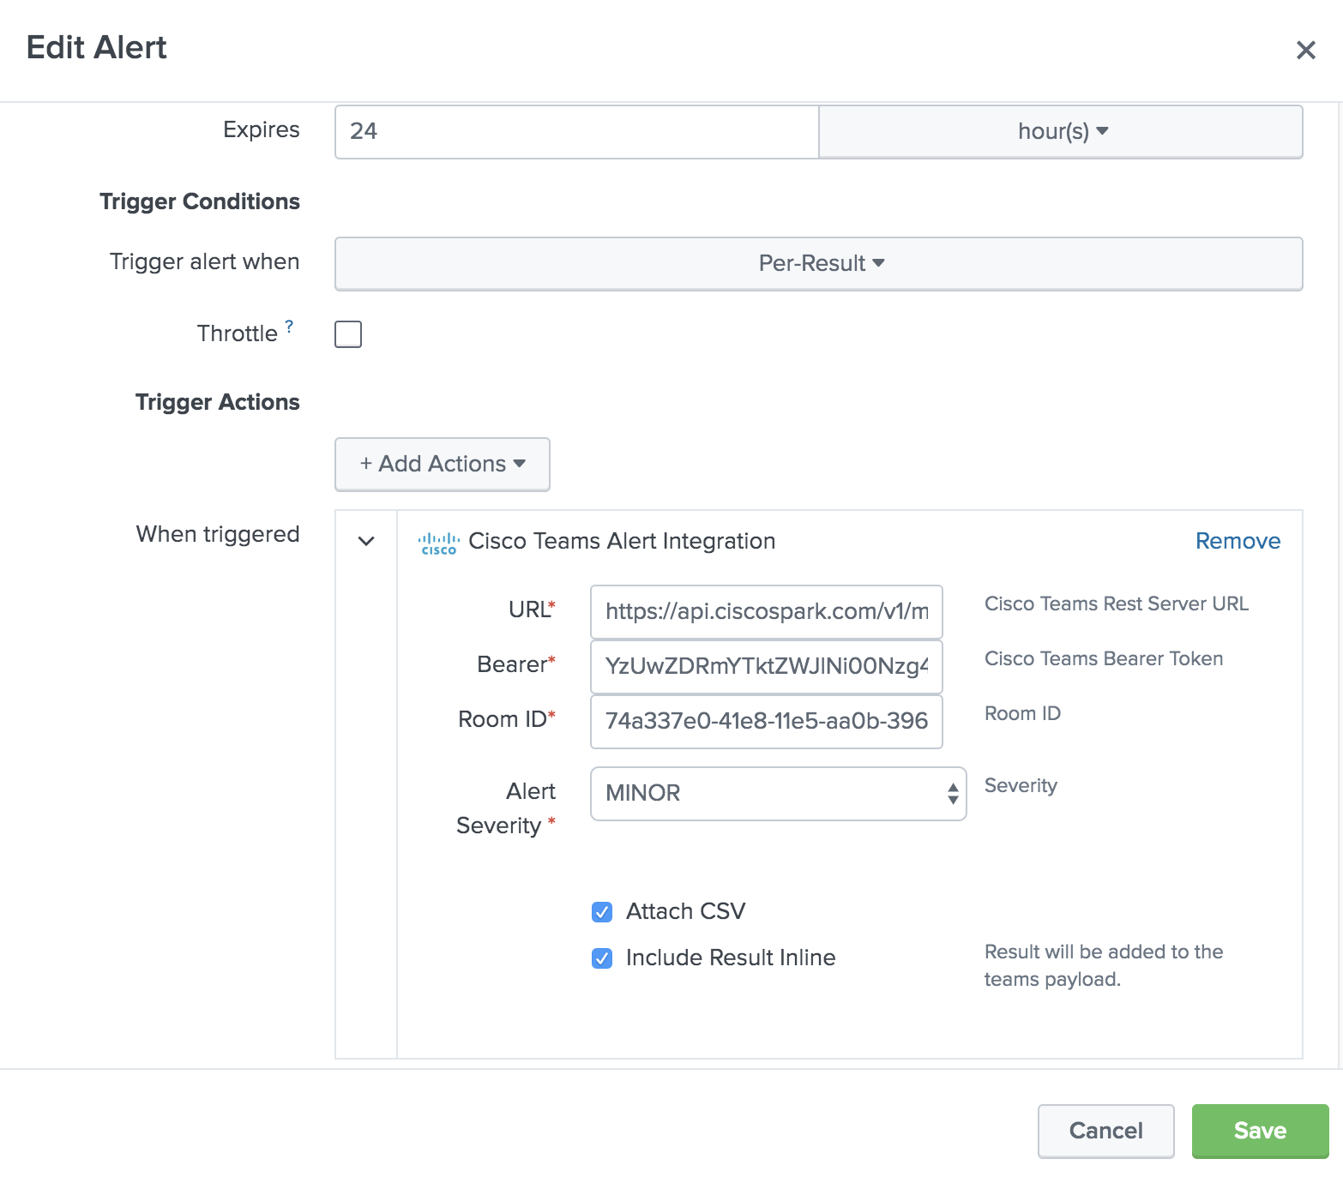The height and width of the screenshot is (1183, 1343).
Task: Click the Edit Alert title
Action: 97,47
